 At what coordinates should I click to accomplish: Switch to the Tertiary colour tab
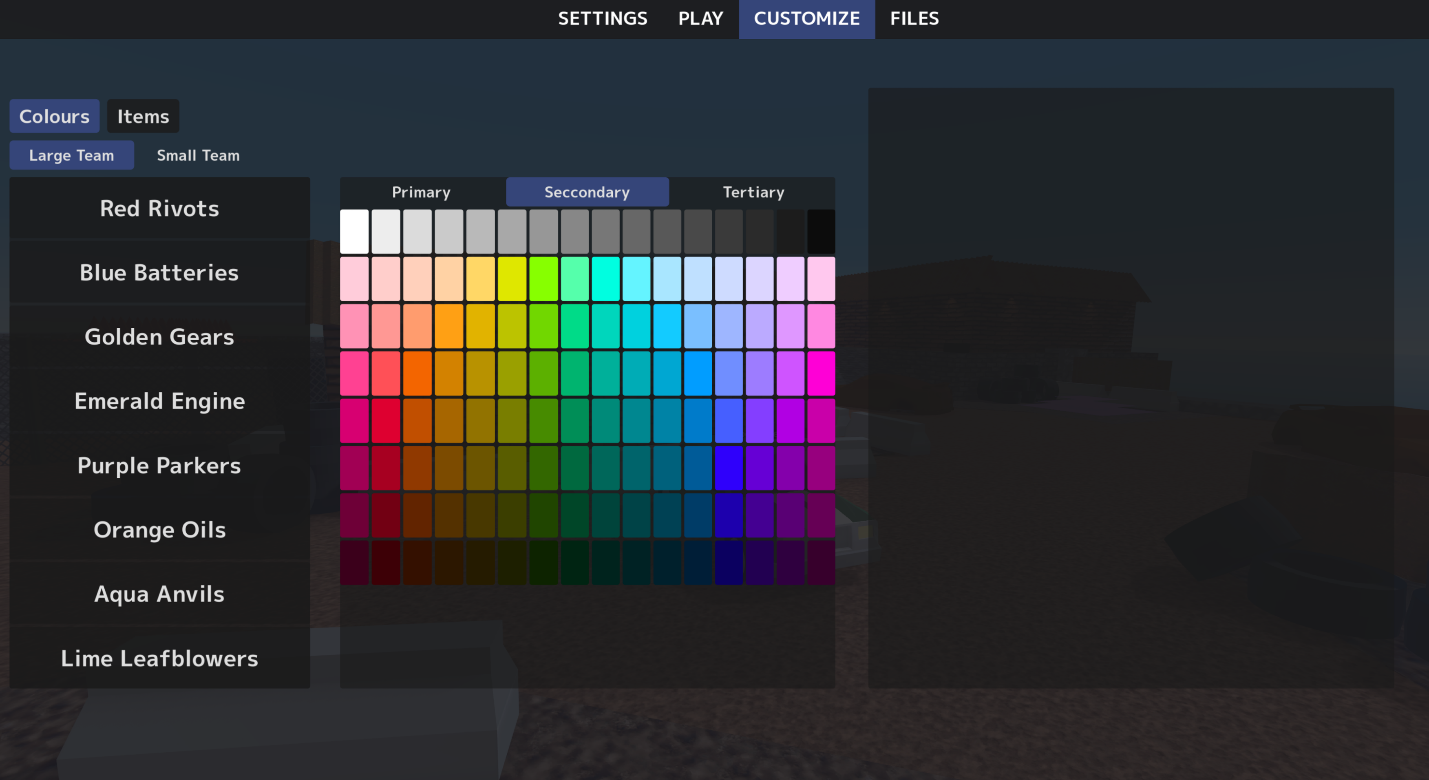(x=753, y=192)
